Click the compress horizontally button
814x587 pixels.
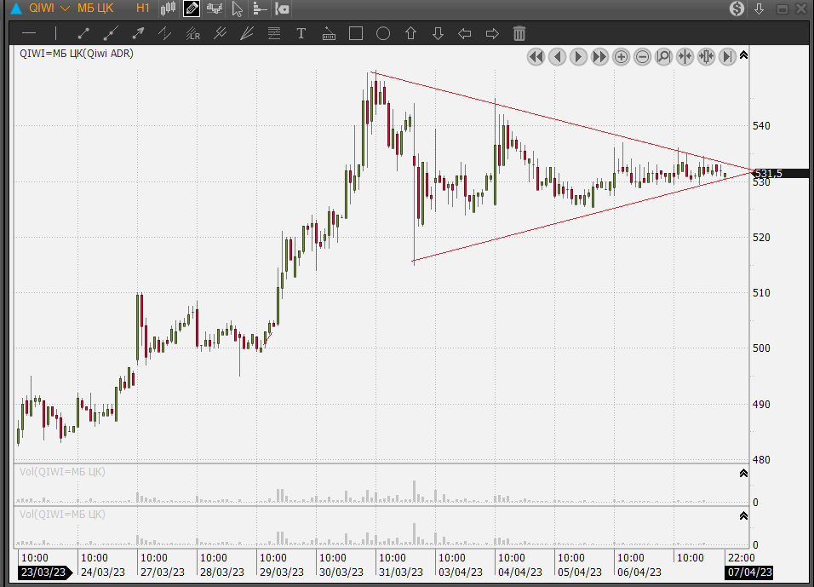coord(685,56)
